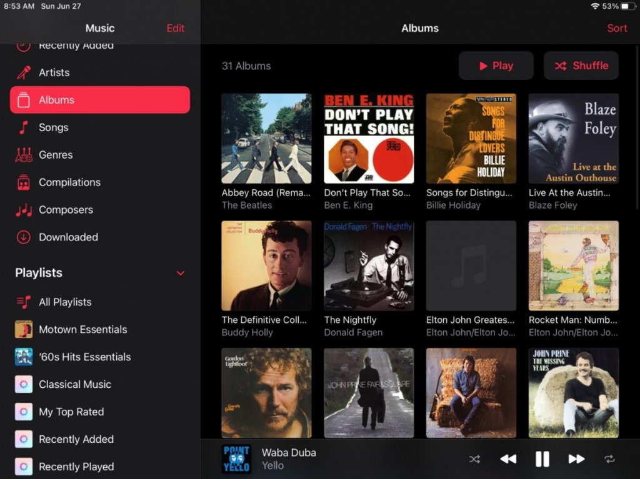The width and height of the screenshot is (640, 479).
Task: Open the Gordon Lightfoot album cover
Action: click(x=266, y=393)
